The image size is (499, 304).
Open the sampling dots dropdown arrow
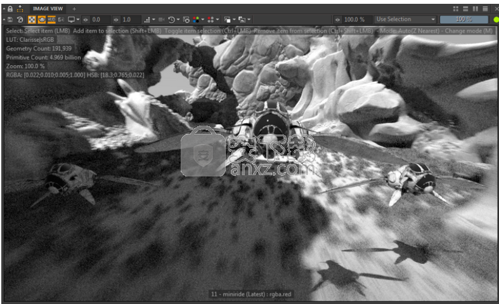(153, 20)
